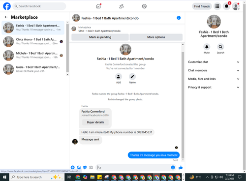Open the Windows notification center icon
Image resolution: width=246 pixels, height=181 pixels.
click(x=240, y=177)
